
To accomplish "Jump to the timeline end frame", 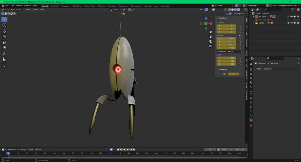I will tap(134, 149).
